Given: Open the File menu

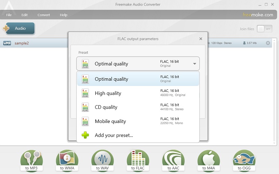Looking at the screenshot, I should pos(9,15).
